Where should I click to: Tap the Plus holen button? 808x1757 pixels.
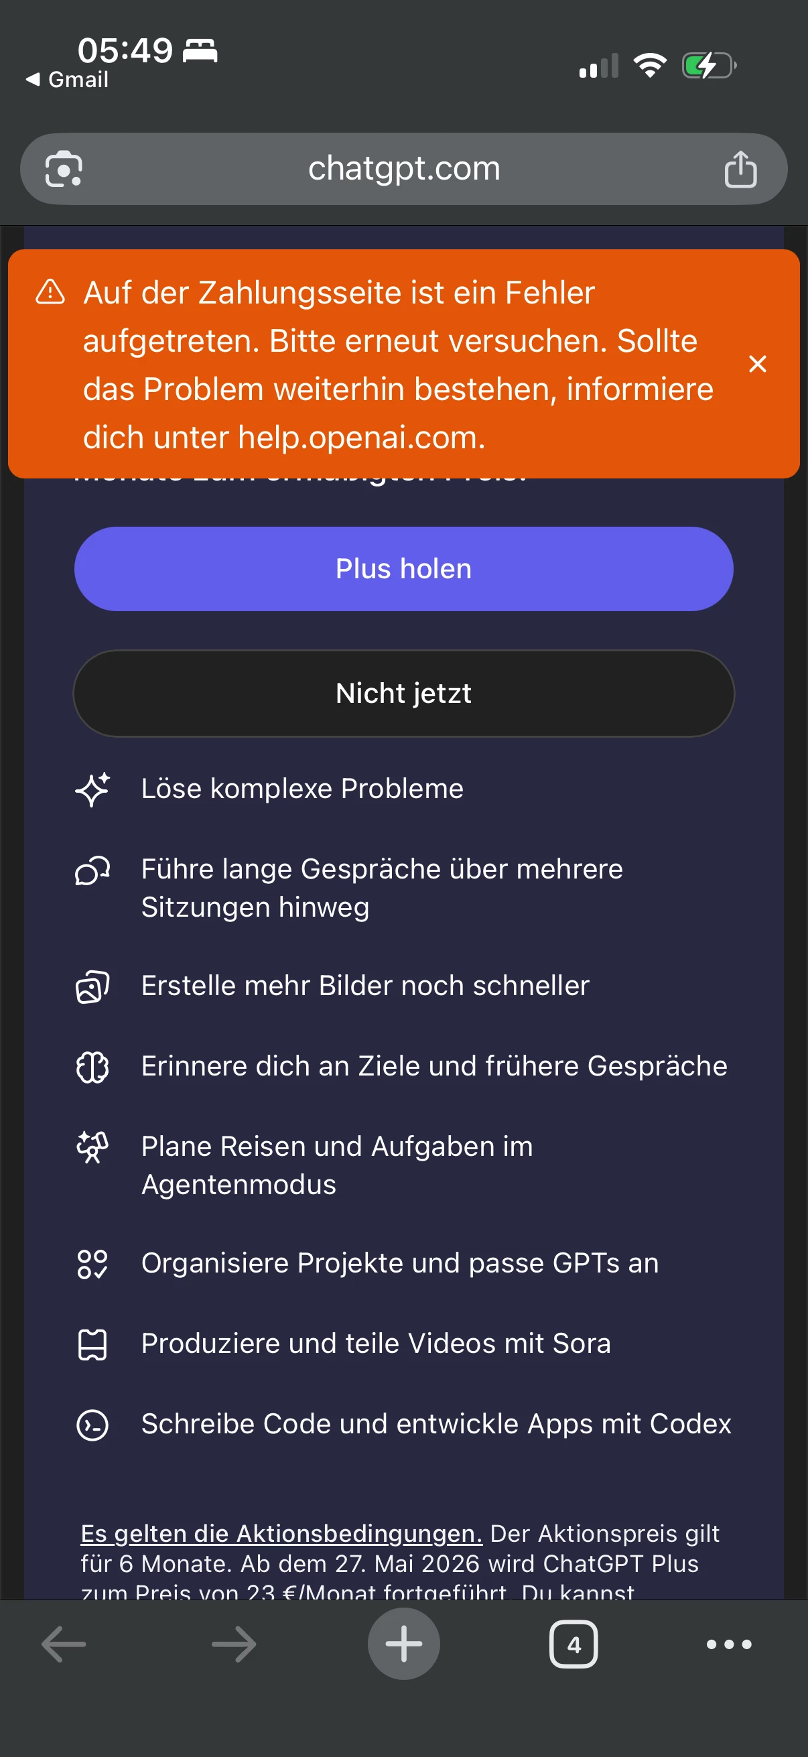point(403,569)
